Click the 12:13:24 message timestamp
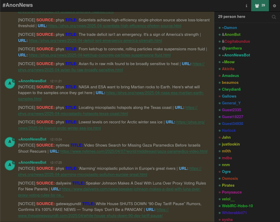This screenshot has width=280, height=222. 56,139
